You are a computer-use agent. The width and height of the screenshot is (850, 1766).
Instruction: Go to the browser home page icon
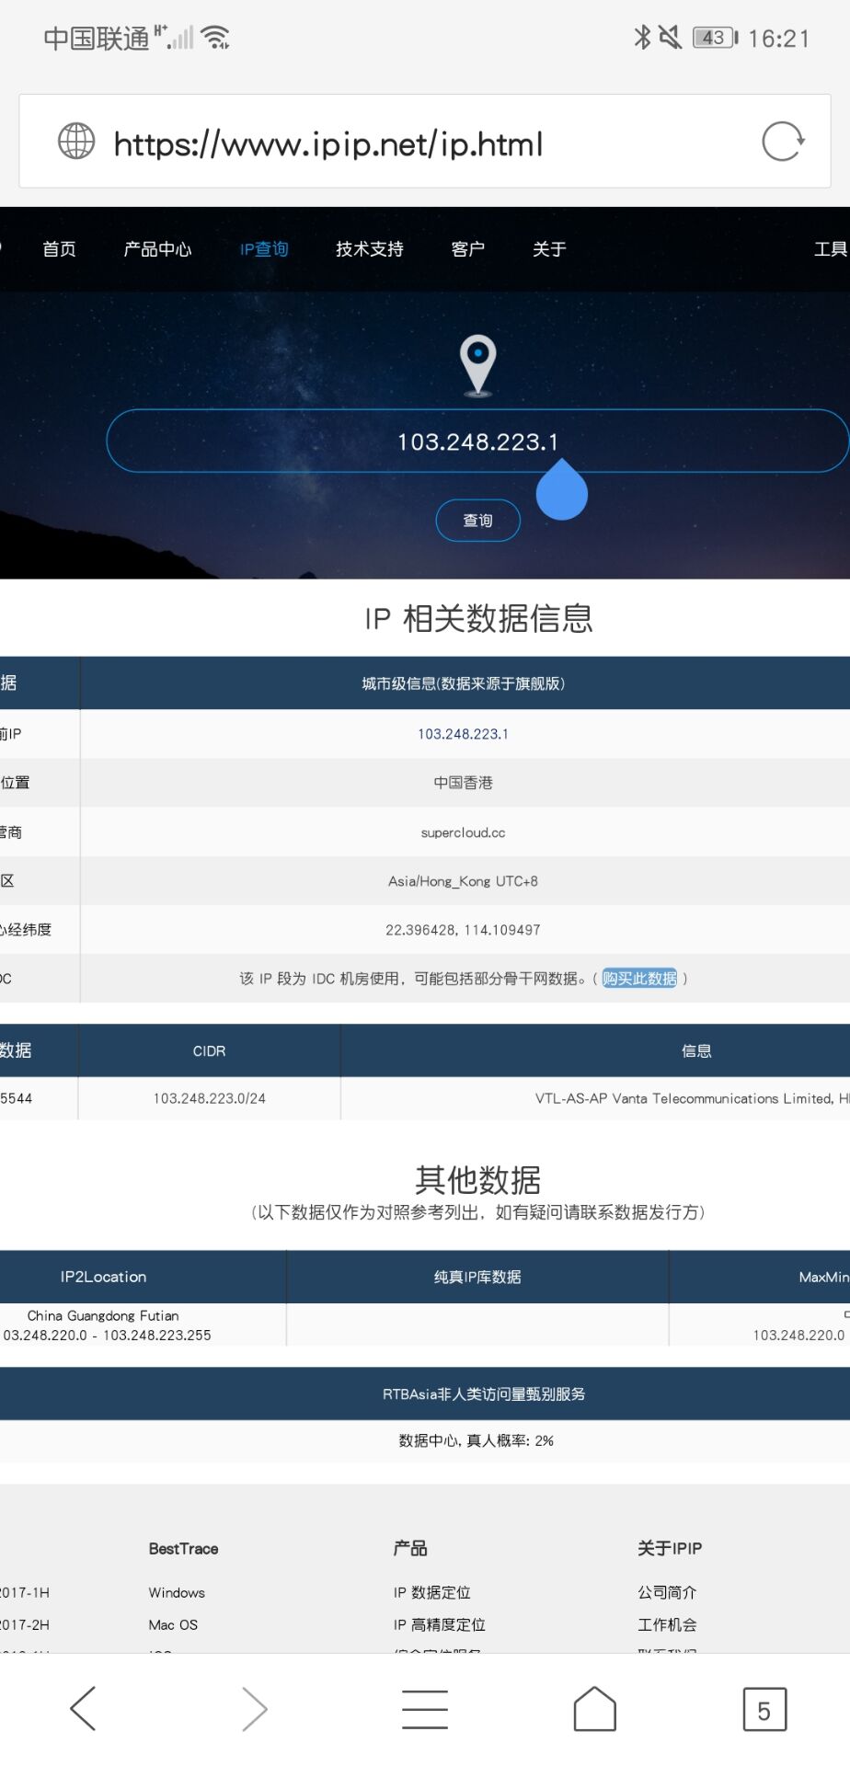(594, 1708)
